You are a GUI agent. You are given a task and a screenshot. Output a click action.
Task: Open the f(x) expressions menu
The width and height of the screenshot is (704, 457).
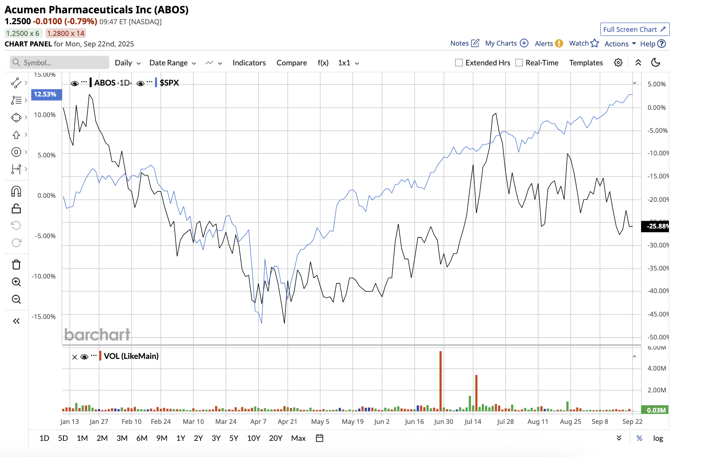(x=323, y=63)
